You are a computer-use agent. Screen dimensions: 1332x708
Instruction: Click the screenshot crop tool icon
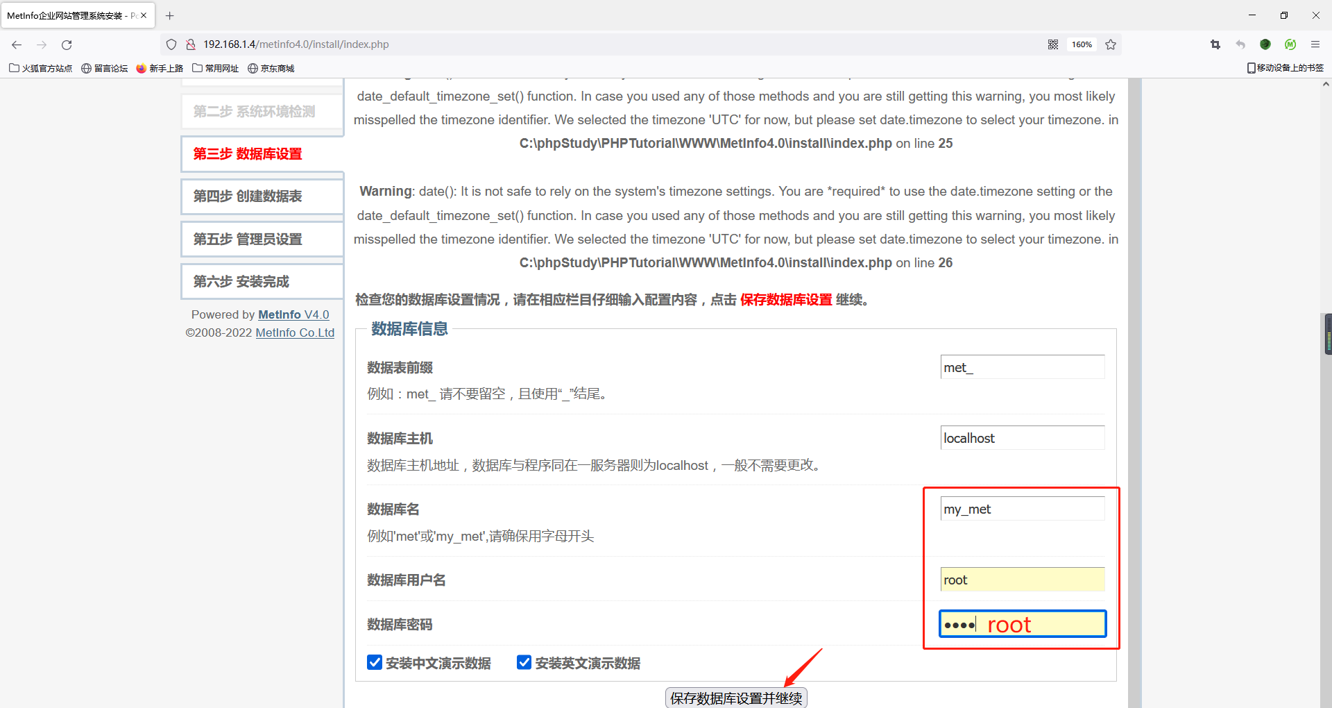tap(1215, 44)
